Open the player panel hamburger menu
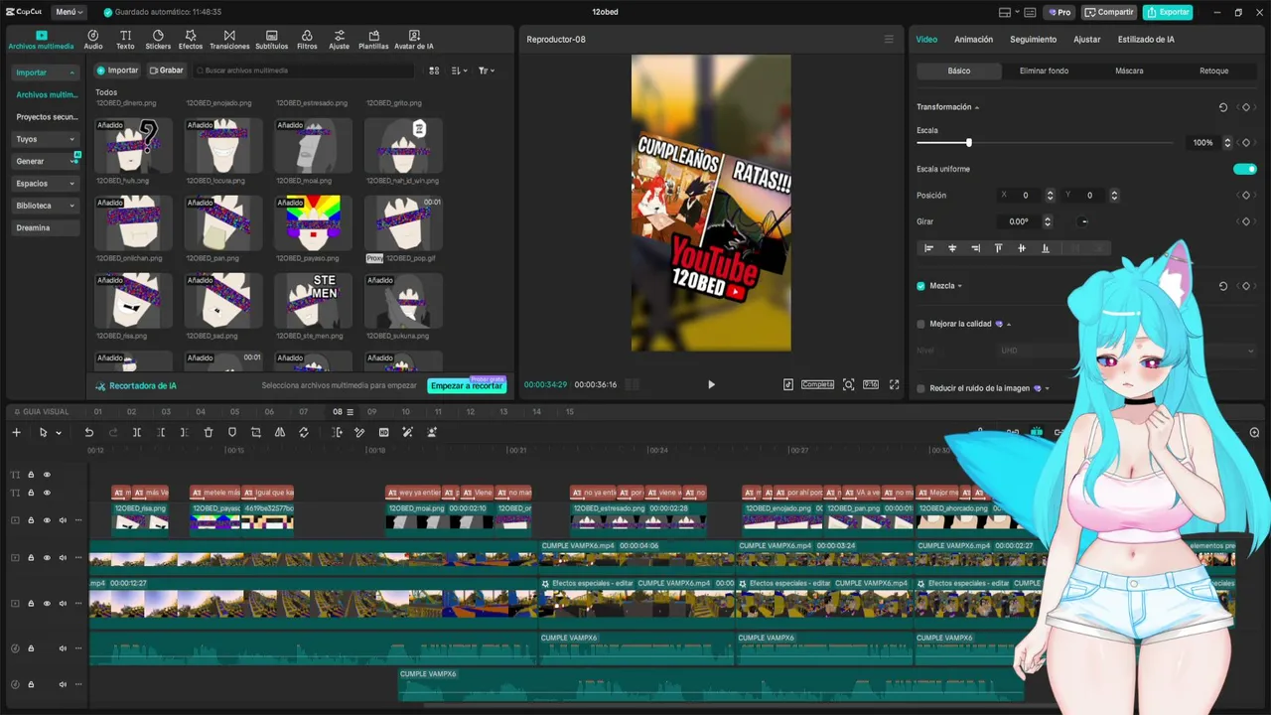This screenshot has width=1271, height=715. coord(889,40)
